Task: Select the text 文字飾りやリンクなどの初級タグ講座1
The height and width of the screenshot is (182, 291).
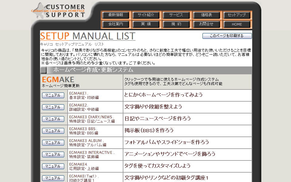Action: (166, 178)
